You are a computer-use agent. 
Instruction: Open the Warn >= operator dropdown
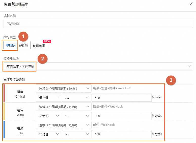pyautogui.click(x=76, y=116)
